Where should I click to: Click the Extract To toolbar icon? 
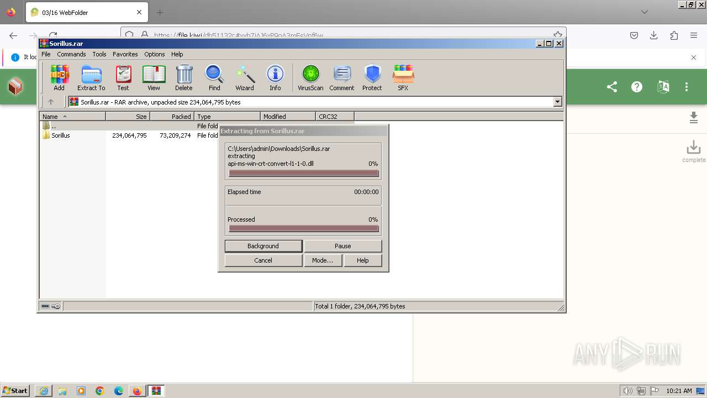coord(91,77)
